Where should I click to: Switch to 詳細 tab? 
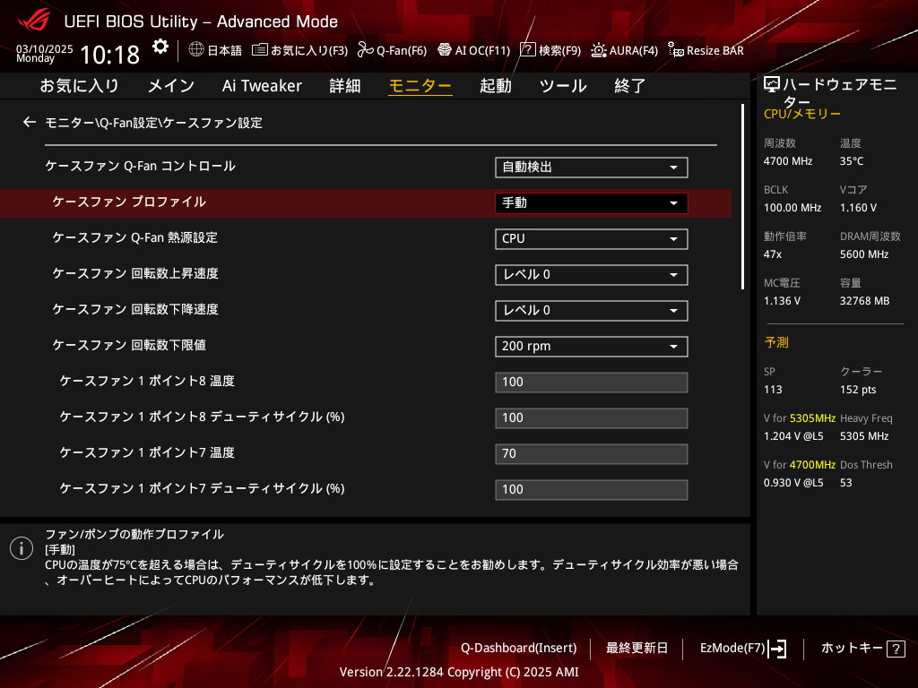pos(345,86)
